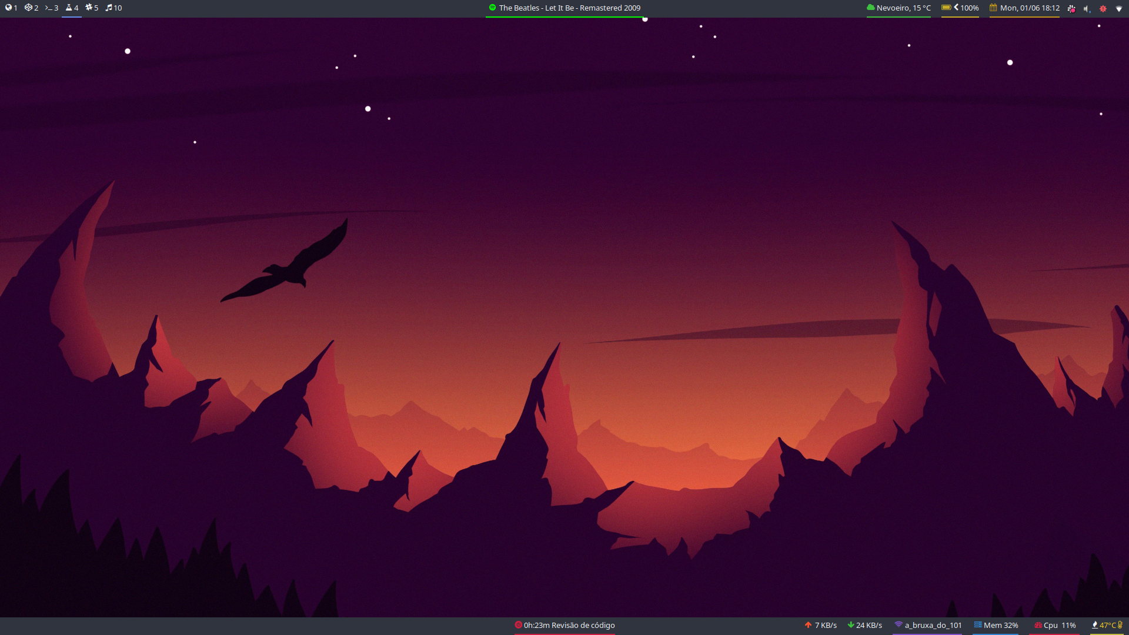Click the yellow battery icon
1129x635 pixels.
pos(946,8)
